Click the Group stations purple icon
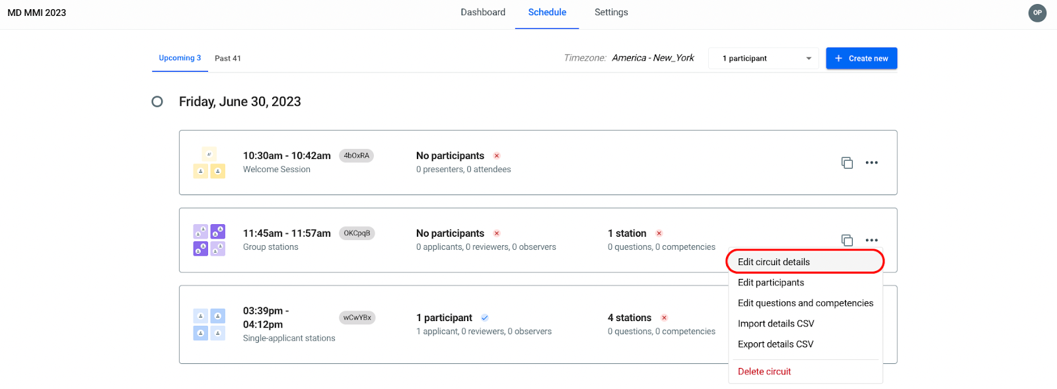The image size is (1057, 389). [x=209, y=240]
